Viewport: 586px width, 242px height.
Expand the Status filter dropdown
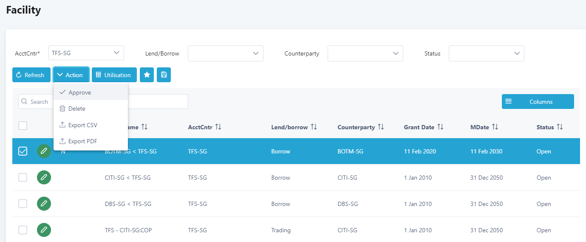click(x=487, y=53)
